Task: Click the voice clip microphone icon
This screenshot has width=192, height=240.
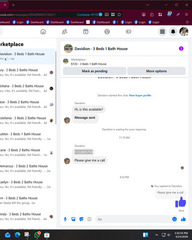Action: pos(65,219)
